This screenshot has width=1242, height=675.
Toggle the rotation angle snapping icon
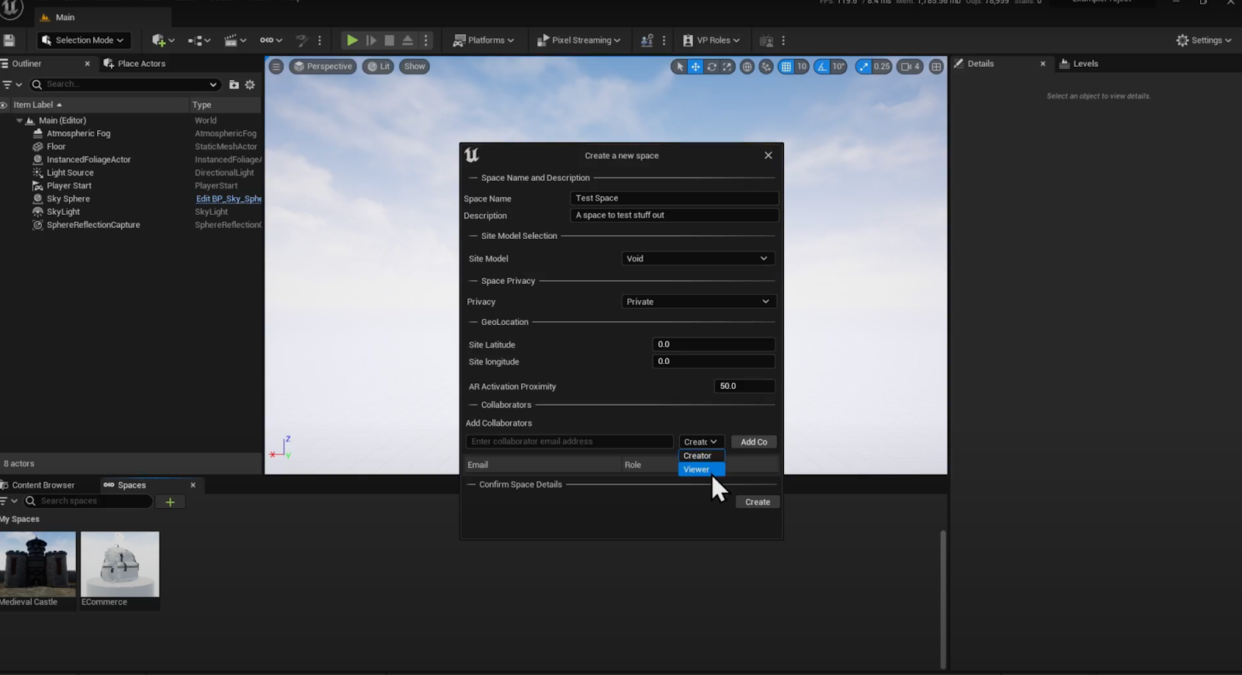point(822,67)
